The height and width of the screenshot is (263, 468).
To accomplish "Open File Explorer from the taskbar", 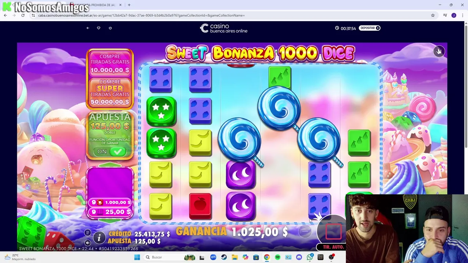I will click(x=234, y=257).
